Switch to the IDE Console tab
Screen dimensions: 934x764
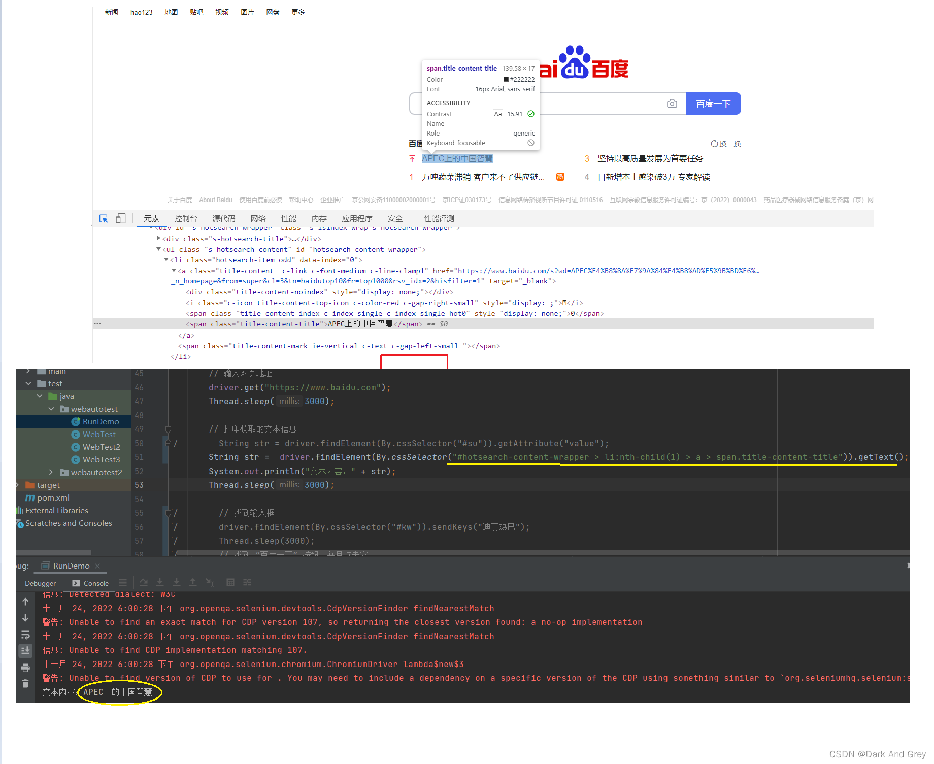point(90,583)
